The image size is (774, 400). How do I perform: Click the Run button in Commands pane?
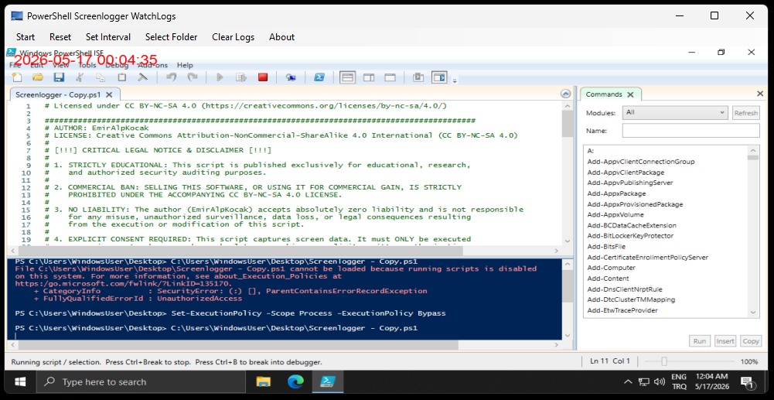(x=700, y=340)
